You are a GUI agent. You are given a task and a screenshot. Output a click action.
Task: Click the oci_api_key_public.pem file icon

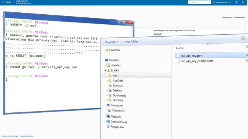(x=178, y=61)
